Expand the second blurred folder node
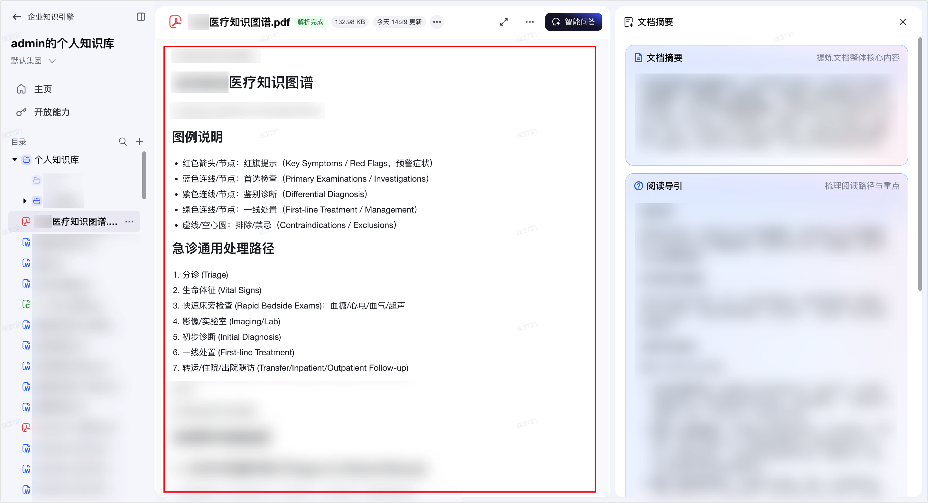Image resolution: width=928 pixels, height=503 pixels. 24,201
